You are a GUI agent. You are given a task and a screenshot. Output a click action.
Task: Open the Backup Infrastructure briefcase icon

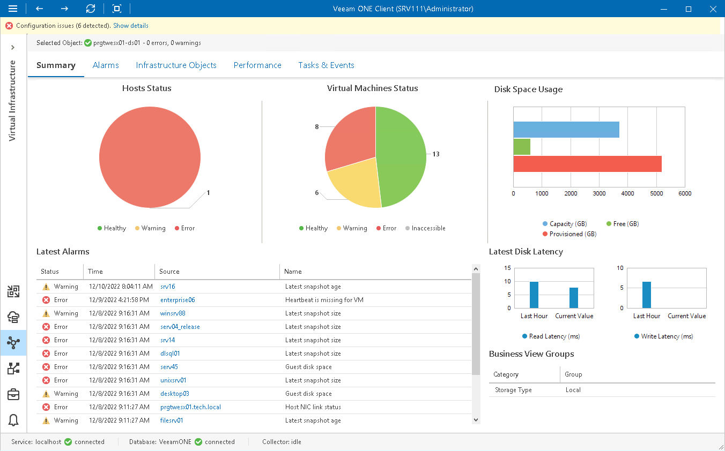pyautogui.click(x=13, y=394)
